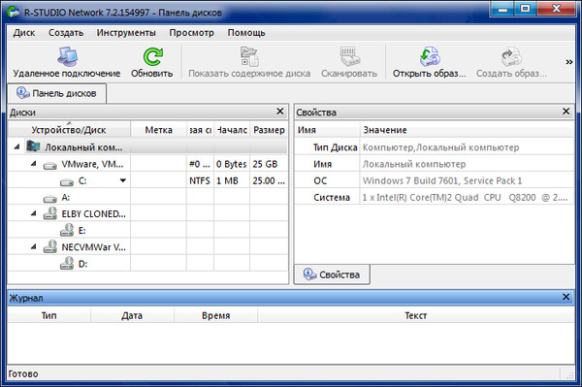Viewport: 582px width, 387px height.
Task: Minimize the R-STUDIO window
Action: pos(502,9)
